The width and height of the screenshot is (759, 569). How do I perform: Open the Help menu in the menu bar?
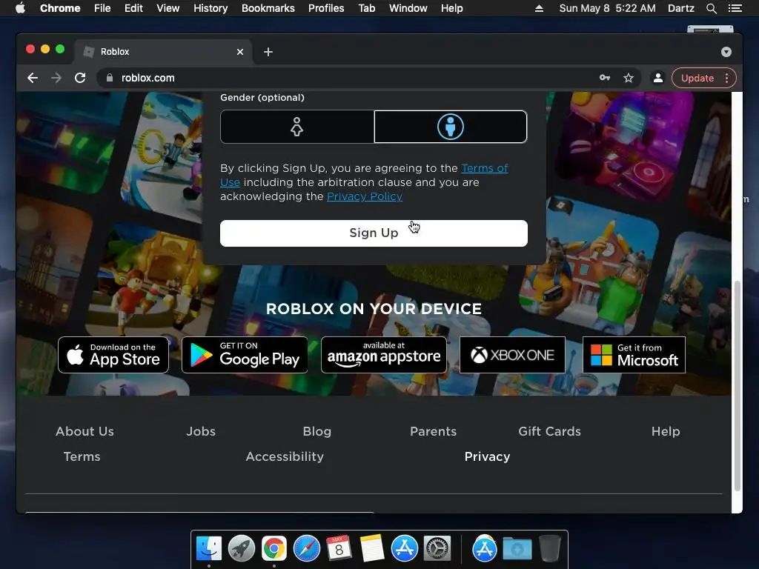[x=451, y=8]
